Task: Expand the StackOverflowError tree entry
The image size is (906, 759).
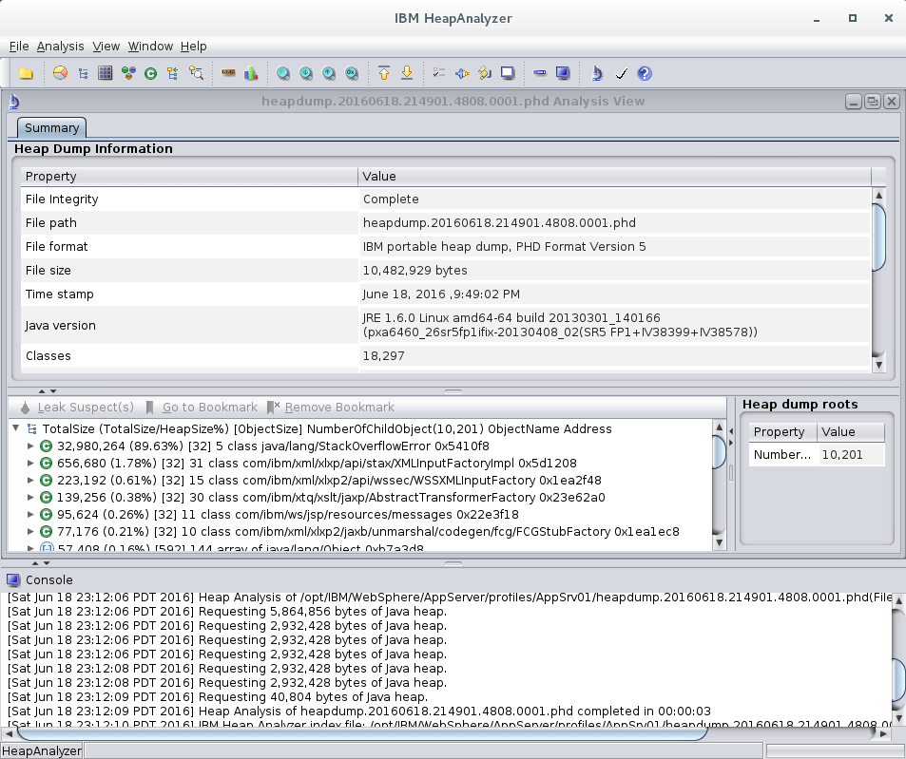Action: pos(29,446)
